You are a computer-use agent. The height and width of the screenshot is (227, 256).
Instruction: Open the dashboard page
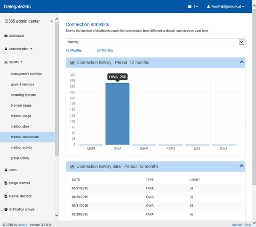pos(16,36)
